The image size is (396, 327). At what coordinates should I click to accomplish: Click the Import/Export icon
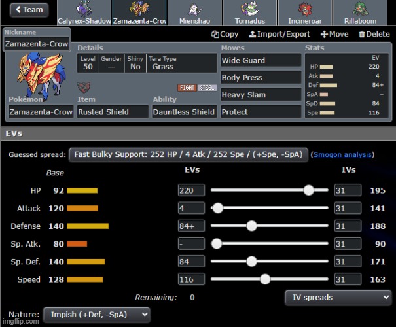[x=251, y=34]
